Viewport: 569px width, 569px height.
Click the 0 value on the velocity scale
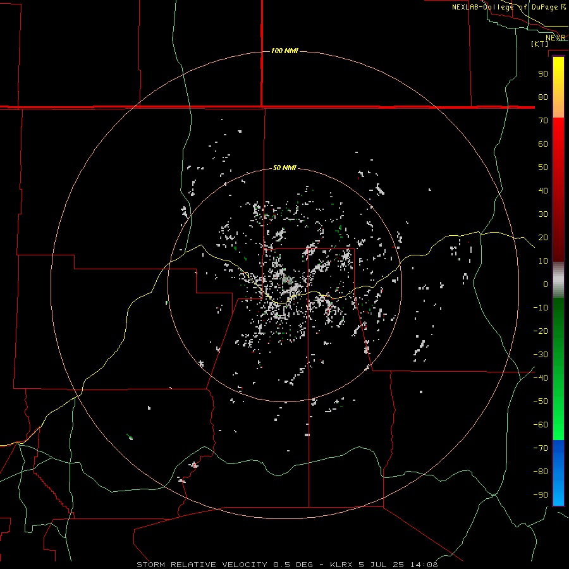[x=546, y=284]
